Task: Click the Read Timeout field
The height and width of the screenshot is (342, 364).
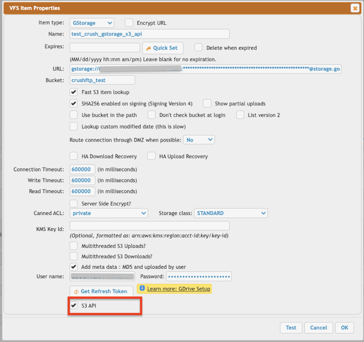Action: point(82,191)
